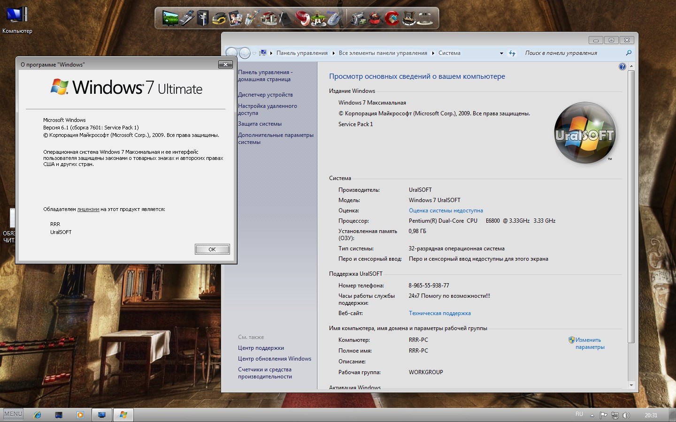Open Центр поддержки link
This screenshot has height=422, width=676.
click(261, 348)
